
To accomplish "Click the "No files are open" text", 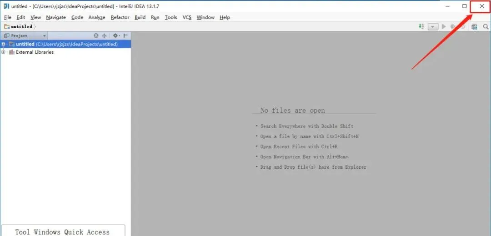I will [x=292, y=110].
